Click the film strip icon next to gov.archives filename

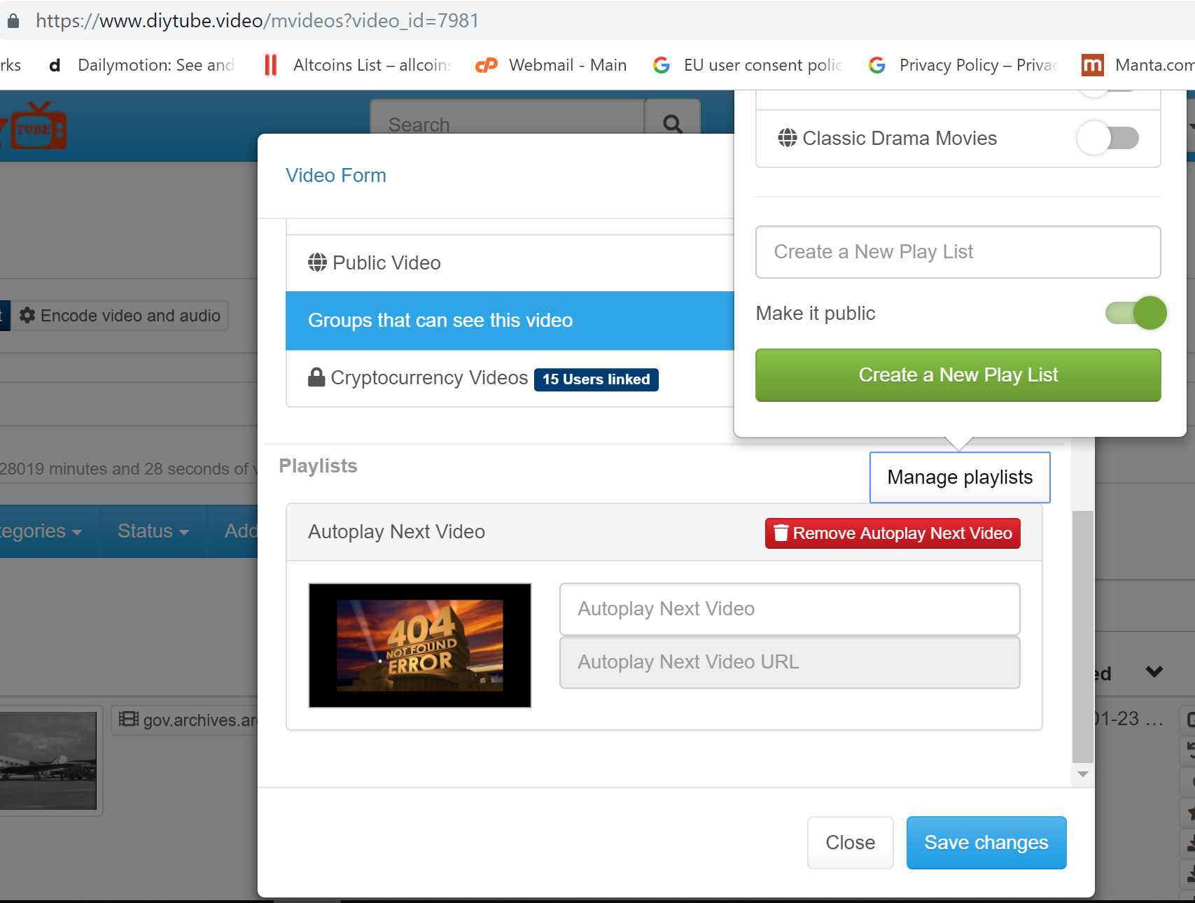tap(128, 720)
